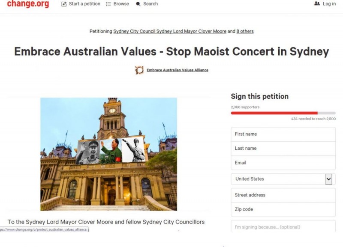
Task: Click the Zip code field
Action: coord(283,209)
